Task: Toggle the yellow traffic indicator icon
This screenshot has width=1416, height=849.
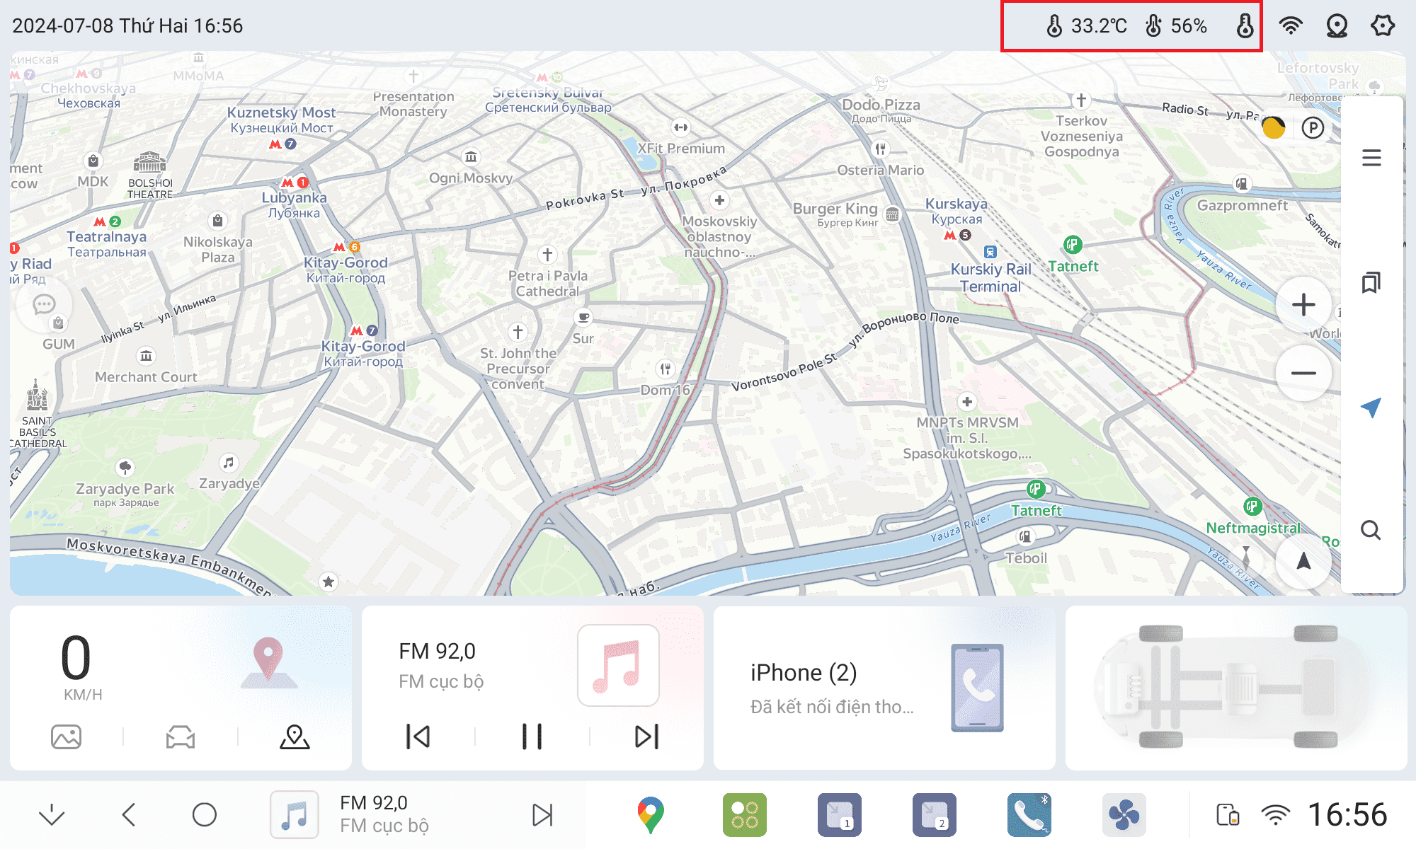Action: (1274, 128)
